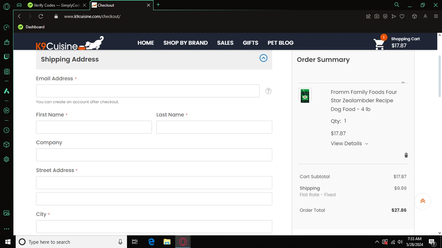Focus the First Name field
The width and height of the screenshot is (442, 248).
click(94, 127)
